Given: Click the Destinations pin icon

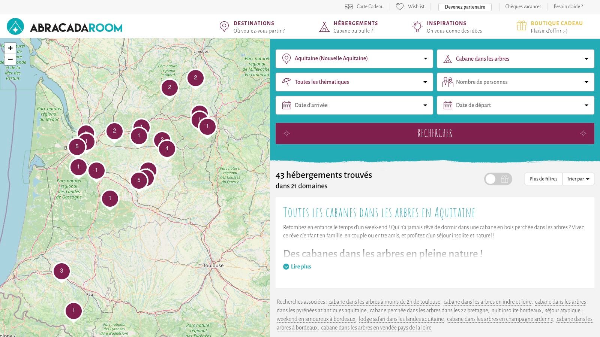Looking at the screenshot, I should click(x=224, y=27).
